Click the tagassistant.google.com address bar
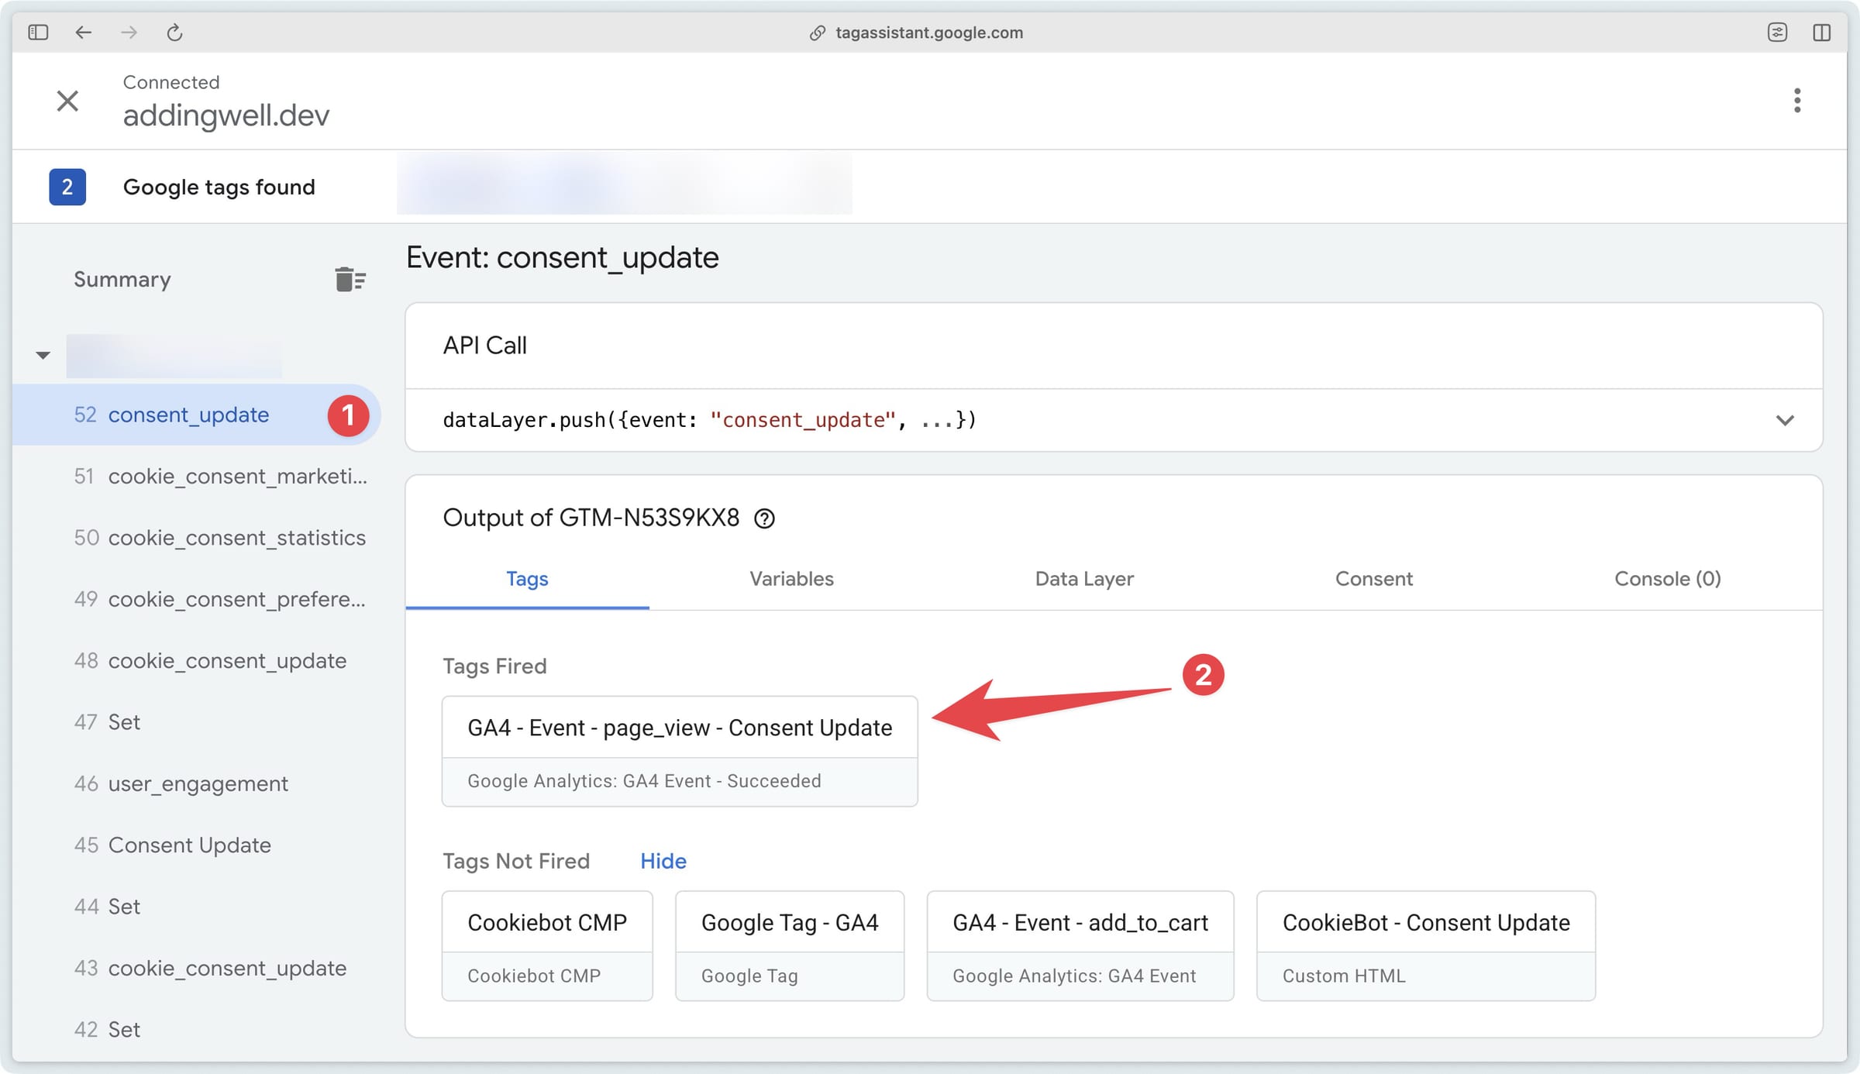 point(917,33)
